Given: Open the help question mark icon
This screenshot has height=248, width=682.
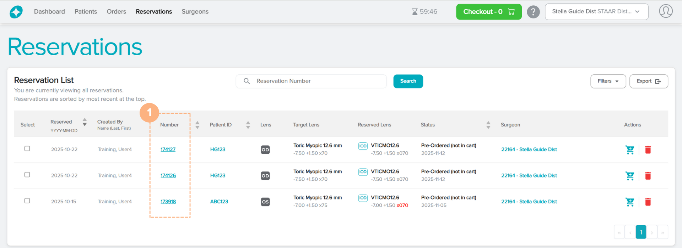Looking at the screenshot, I should (533, 12).
